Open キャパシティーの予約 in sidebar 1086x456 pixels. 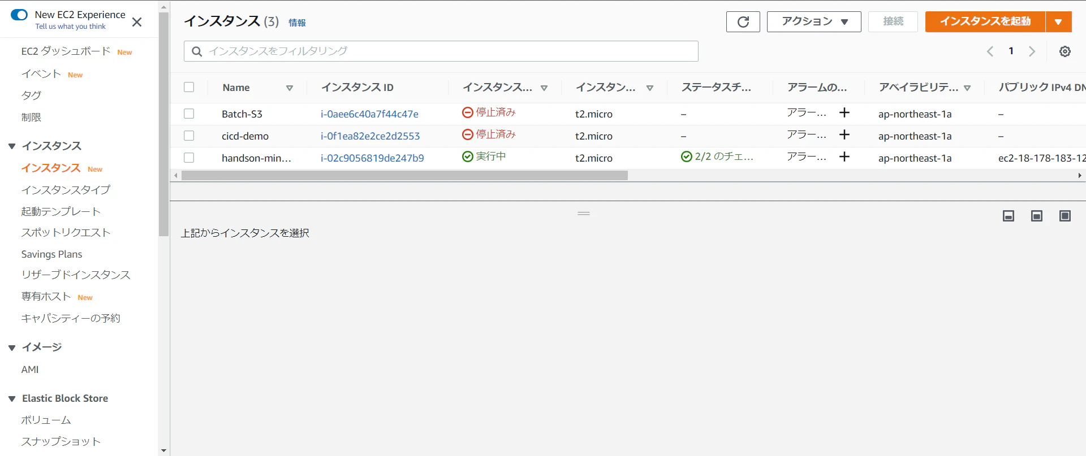point(71,318)
